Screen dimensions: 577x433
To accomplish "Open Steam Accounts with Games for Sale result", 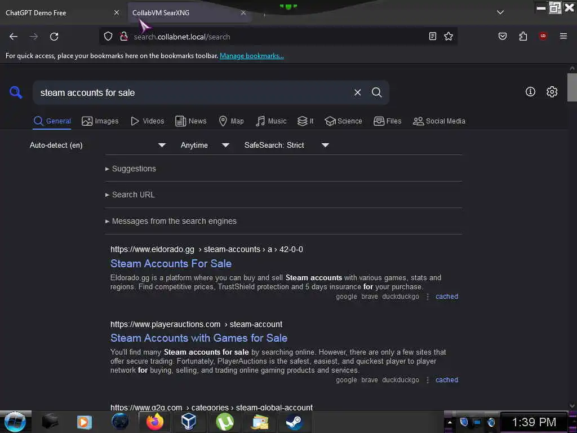I will [199, 338].
